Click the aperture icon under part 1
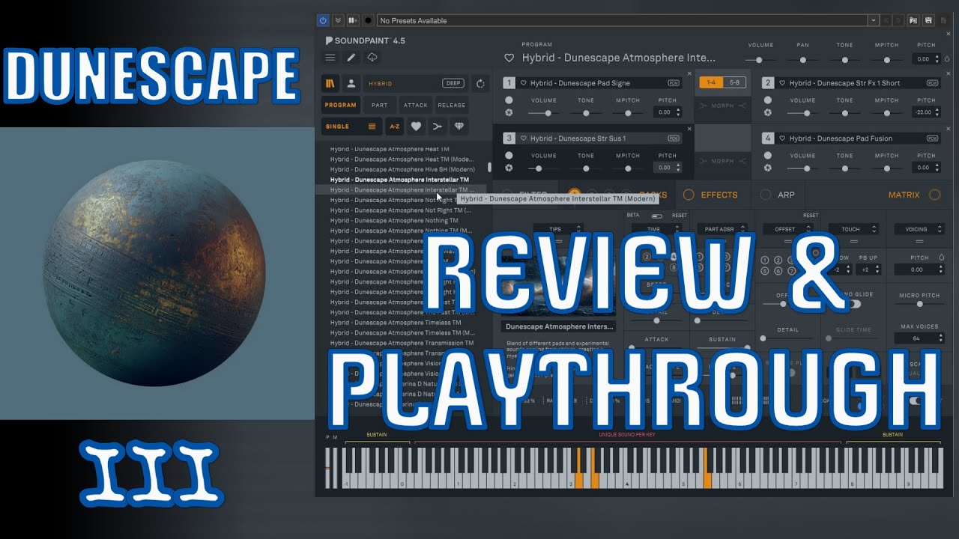The height and width of the screenshot is (539, 959). pyautogui.click(x=509, y=113)
